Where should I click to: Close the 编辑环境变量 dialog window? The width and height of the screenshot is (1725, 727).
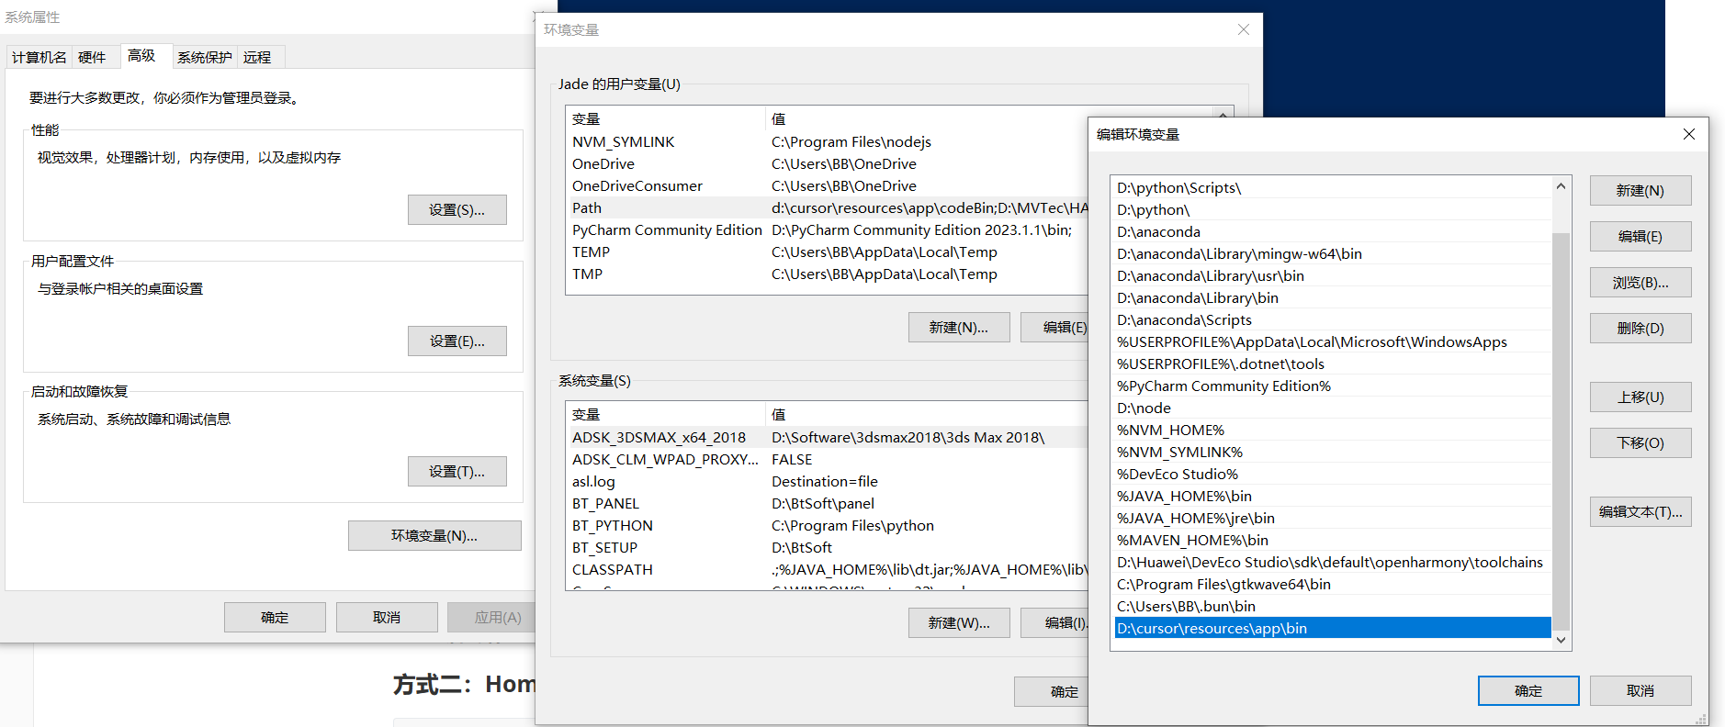pos(1688,134)
